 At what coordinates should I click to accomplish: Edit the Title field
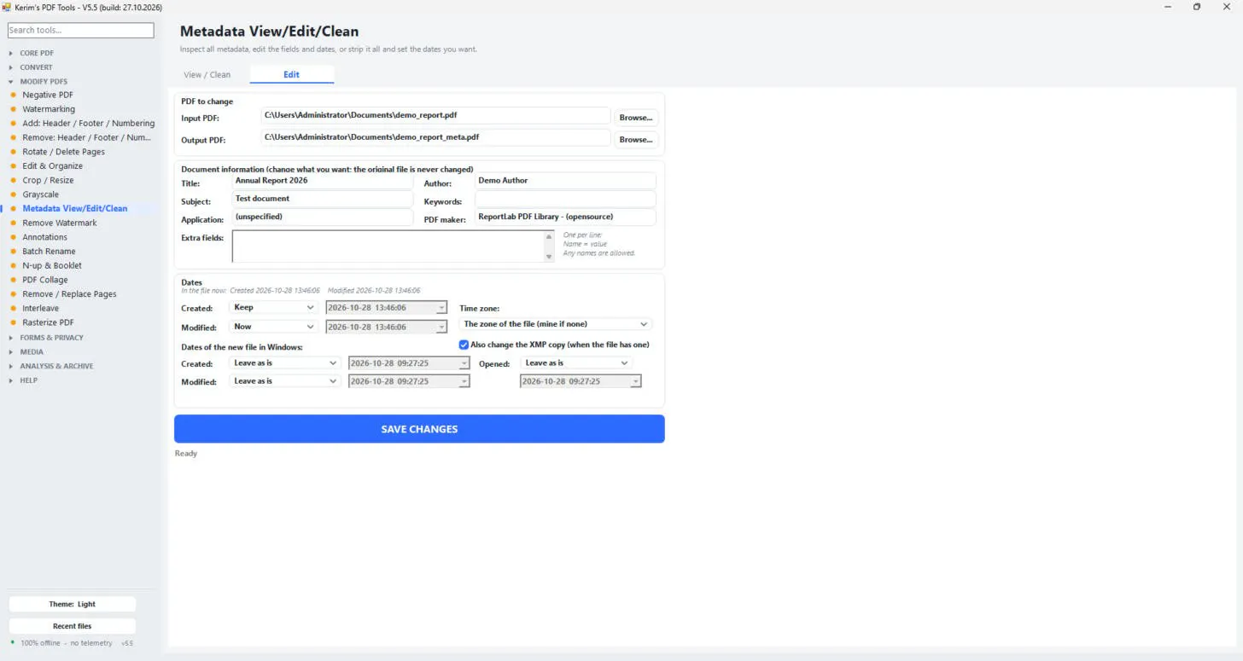(x=323, y=181)
